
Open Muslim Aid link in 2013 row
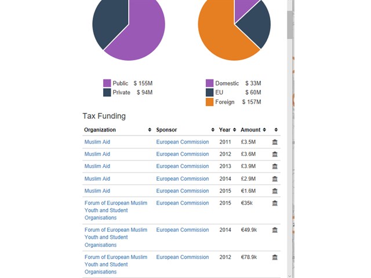[x=97, y=166]
